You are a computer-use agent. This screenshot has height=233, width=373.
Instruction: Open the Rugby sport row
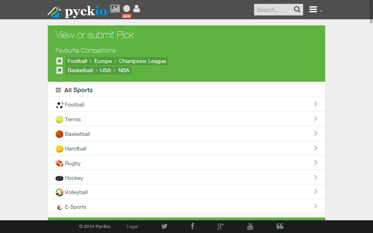[x=186, y=163]
